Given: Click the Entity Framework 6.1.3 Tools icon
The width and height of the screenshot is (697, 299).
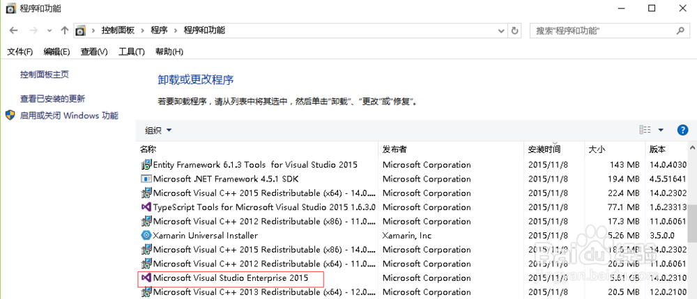Looking at the screenshot, I should [x=146, y=165].
